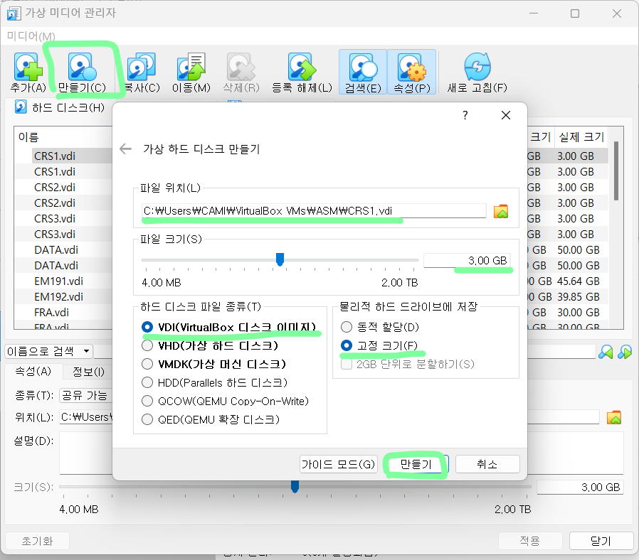Open folder browser beside location field in properties
Screen dimensions: 639x560
613,417
